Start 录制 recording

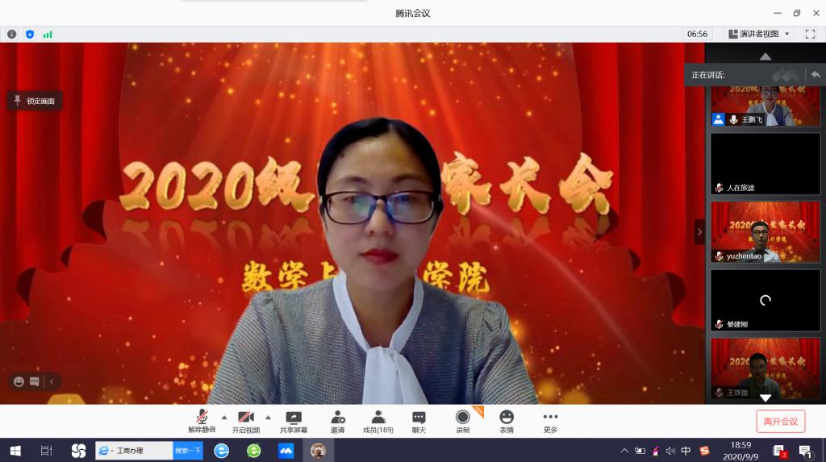pyautogui.click(x=462, y=421)
